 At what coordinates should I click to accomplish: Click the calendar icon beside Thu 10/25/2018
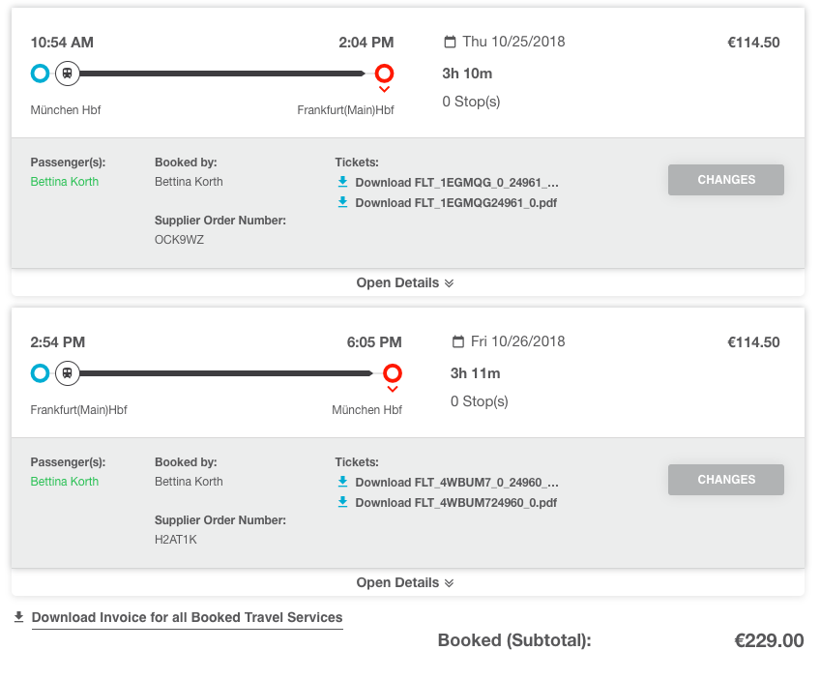click(450, 42)
